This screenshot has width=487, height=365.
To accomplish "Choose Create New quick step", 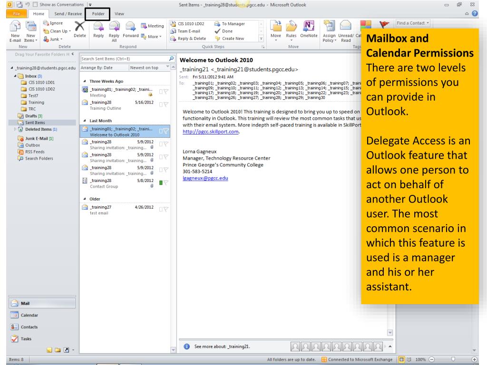I will [229, 38].
